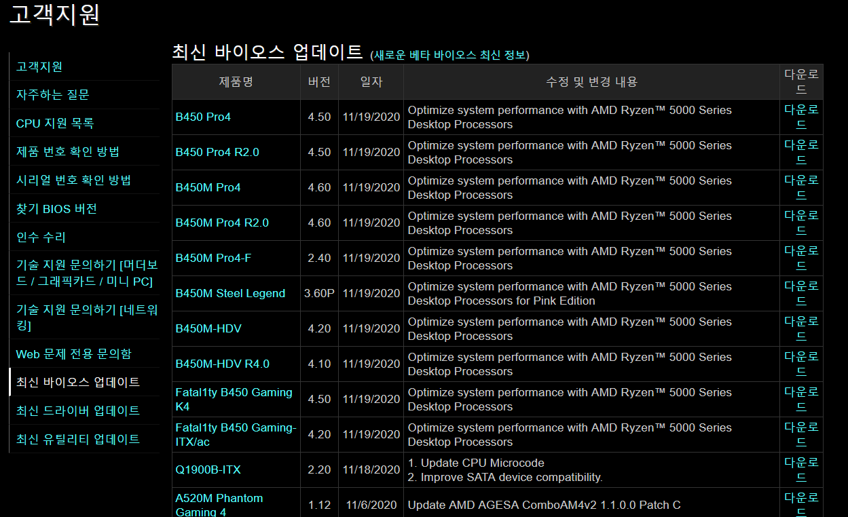
Task: Click the 최신 바이오스 업데이트 page heading
Action: (267, 52)
